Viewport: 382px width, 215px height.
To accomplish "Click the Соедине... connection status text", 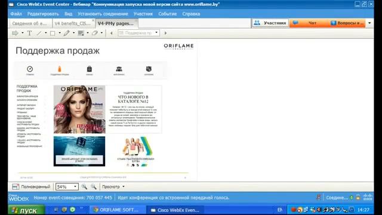I will (337, 198).
